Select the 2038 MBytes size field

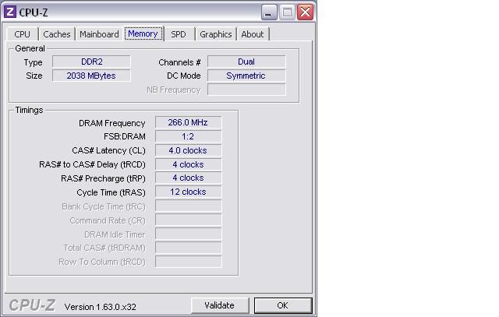point(91,76)
